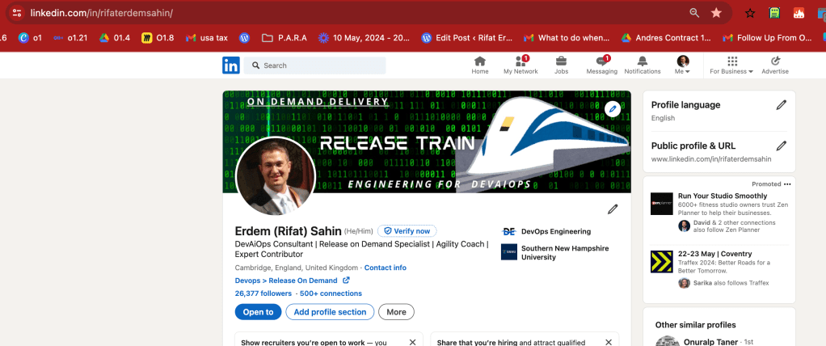Bookmark this page using the white star in the address bar

pyautogui.click(x=716, y=13)
